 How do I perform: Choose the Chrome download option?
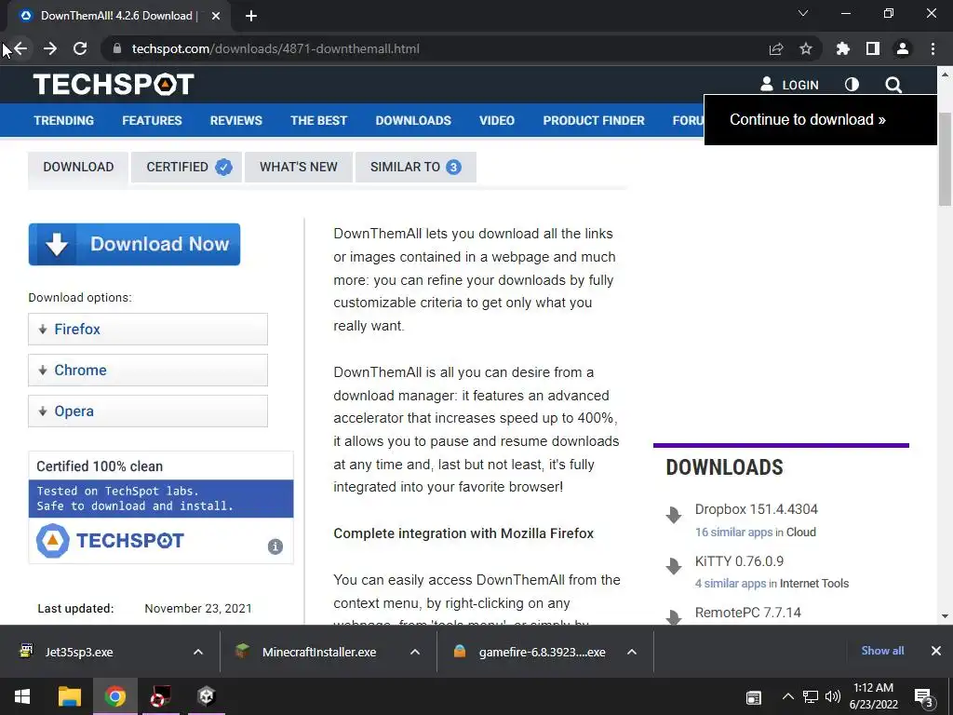pos(148,371)
